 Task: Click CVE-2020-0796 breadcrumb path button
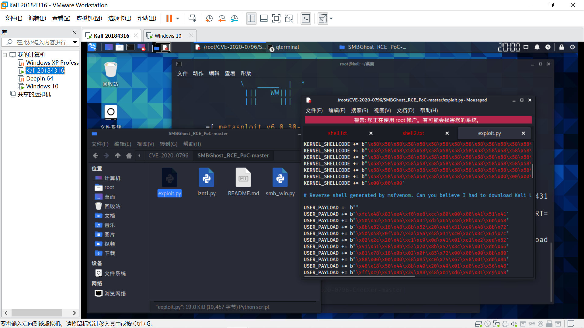168,155
